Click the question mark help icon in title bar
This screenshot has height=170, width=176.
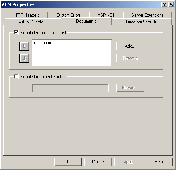tap(164, 4)
